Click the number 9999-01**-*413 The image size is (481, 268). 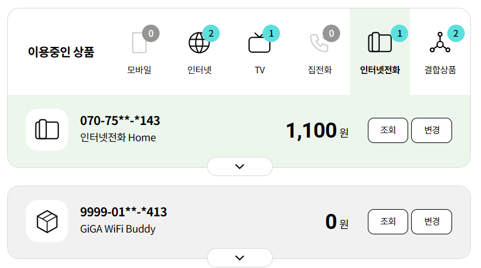(123, 212)
